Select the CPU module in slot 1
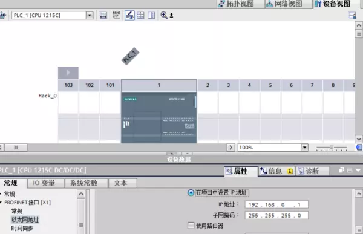363x234 pixels. coord(159,117)
